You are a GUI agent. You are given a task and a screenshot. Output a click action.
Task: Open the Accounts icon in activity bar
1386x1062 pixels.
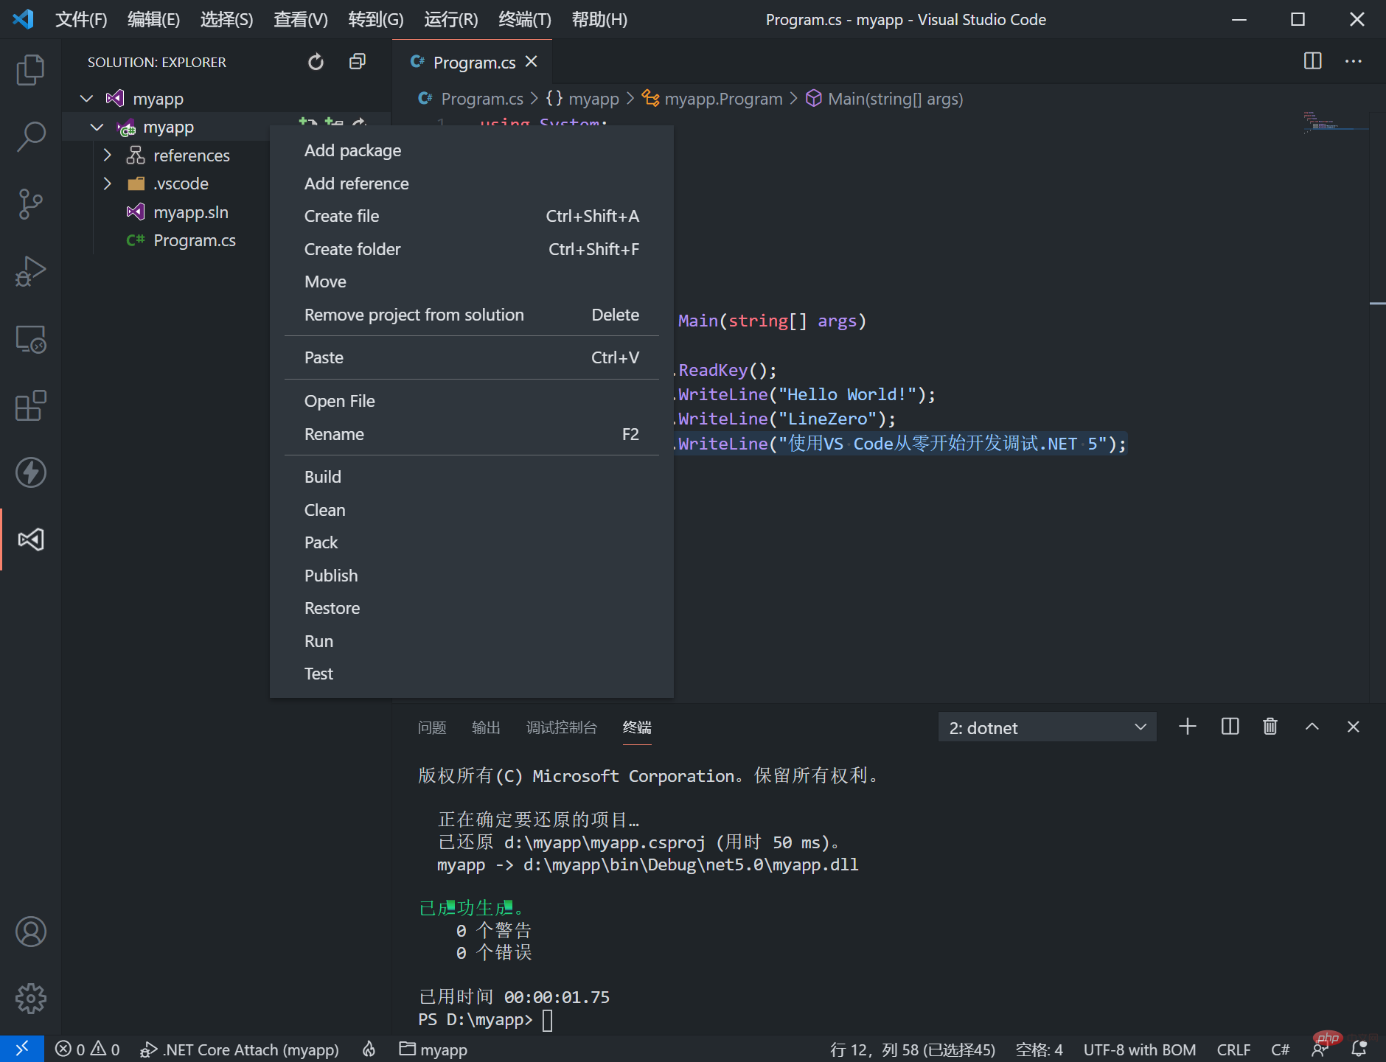point(30,931)
